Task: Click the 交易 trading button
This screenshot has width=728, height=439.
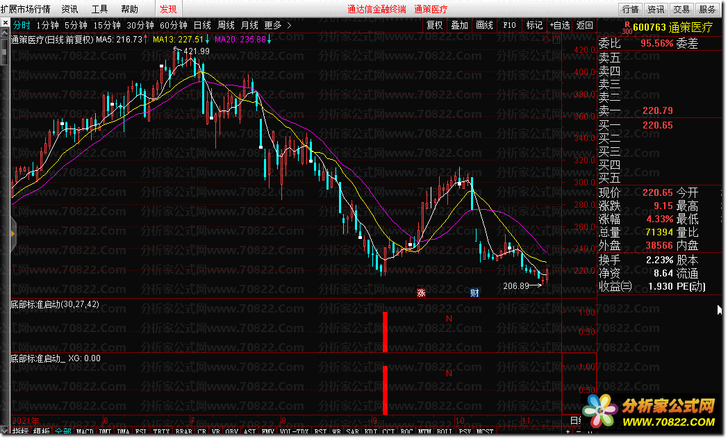Action: pos(681,9)
